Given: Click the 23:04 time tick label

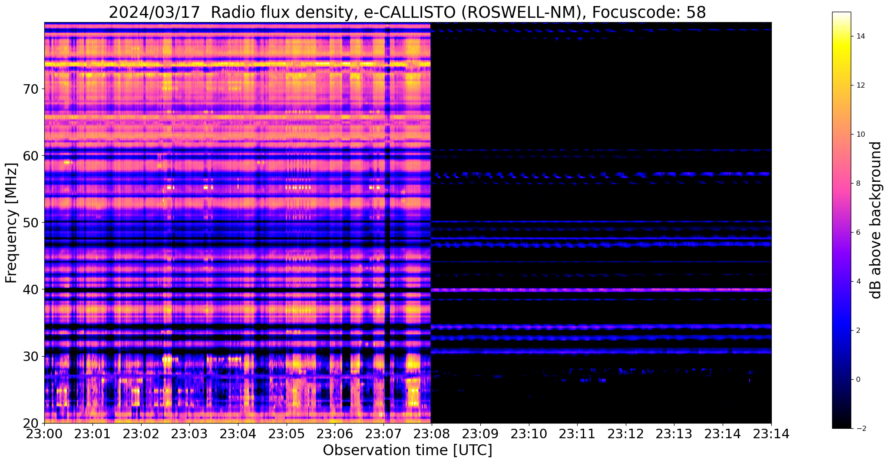Looking at the screenshot, I should coord(238,434).
